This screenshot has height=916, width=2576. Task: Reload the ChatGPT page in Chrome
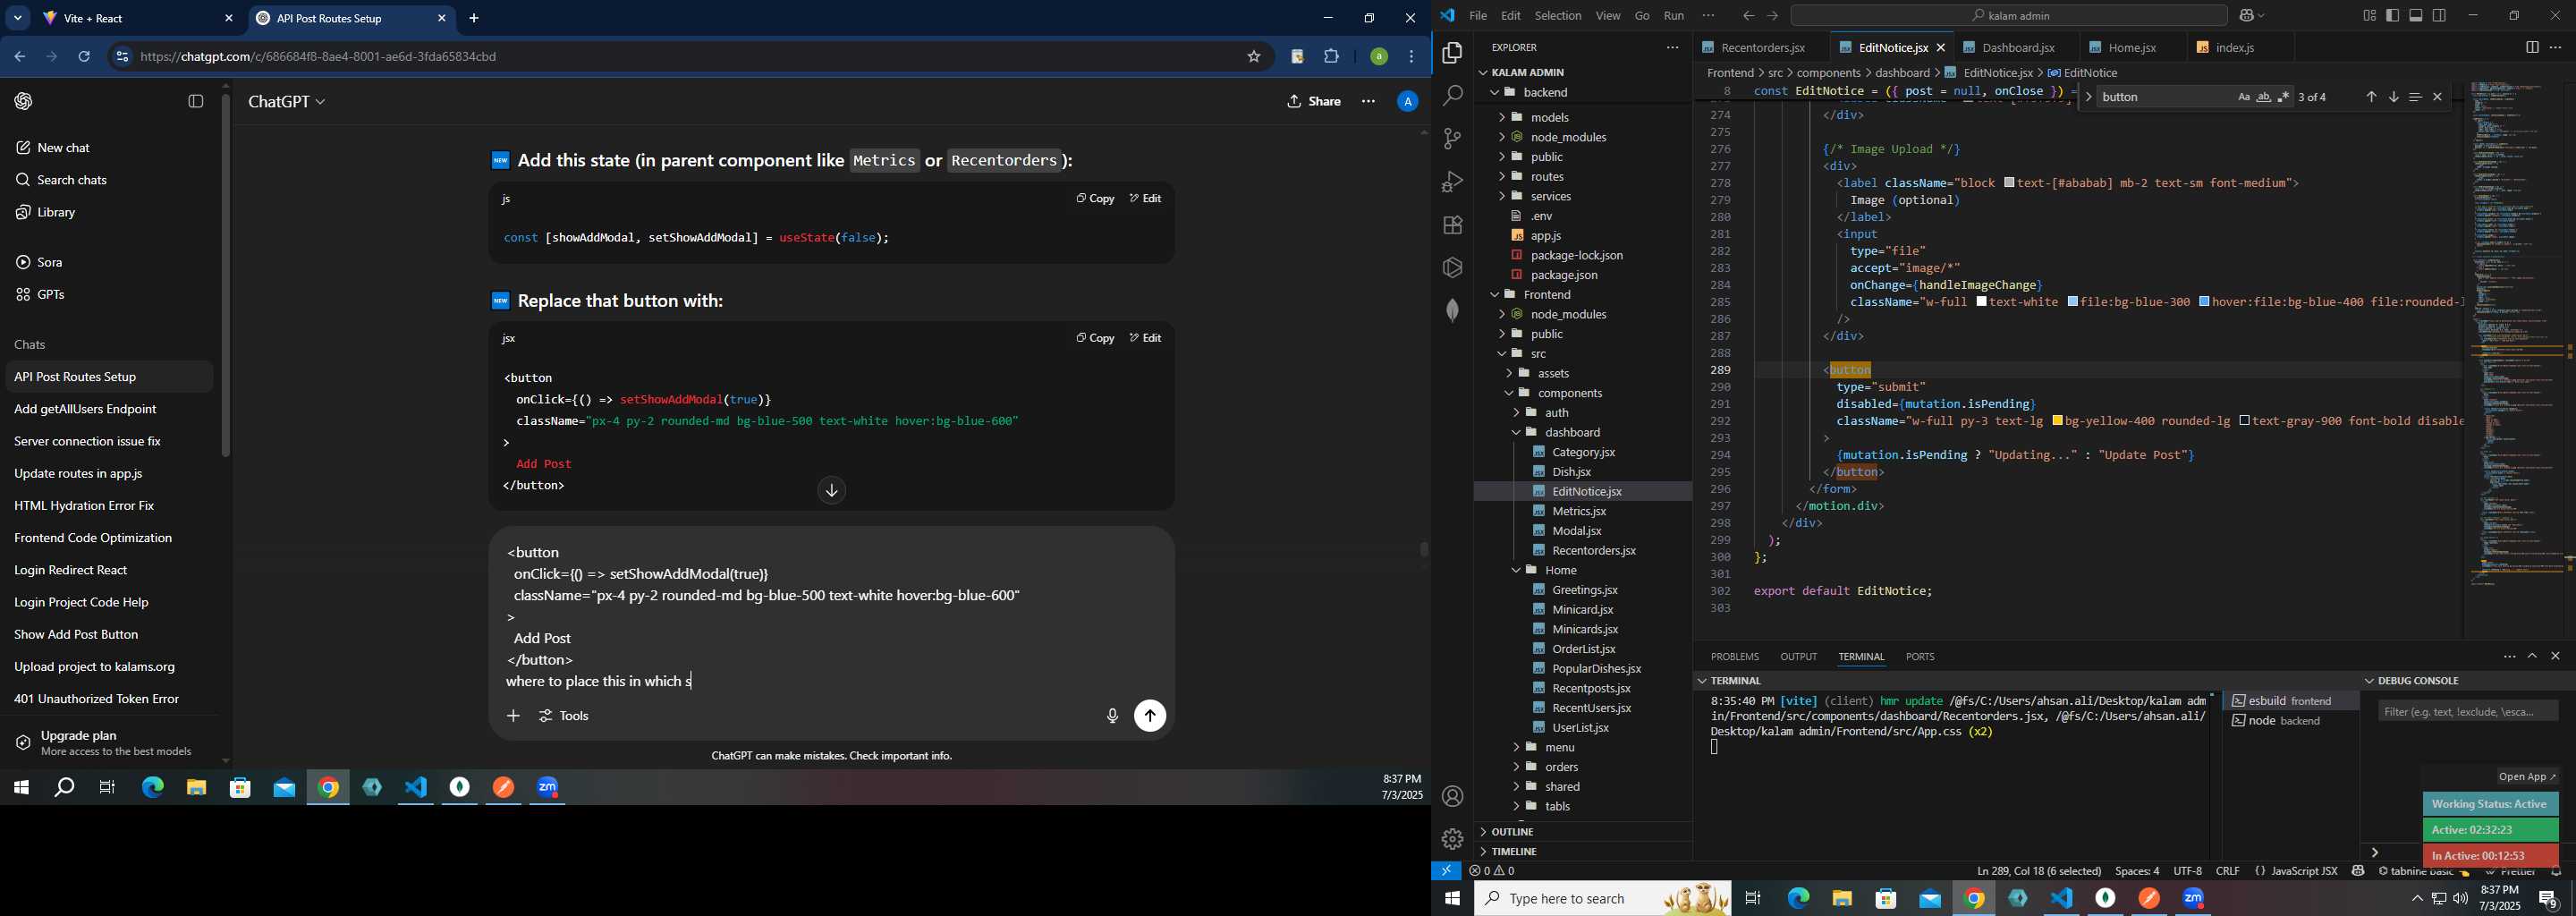[x=85, y=57]
